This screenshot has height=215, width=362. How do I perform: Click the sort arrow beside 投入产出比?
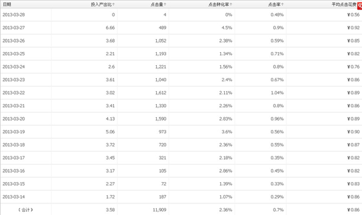114,4
